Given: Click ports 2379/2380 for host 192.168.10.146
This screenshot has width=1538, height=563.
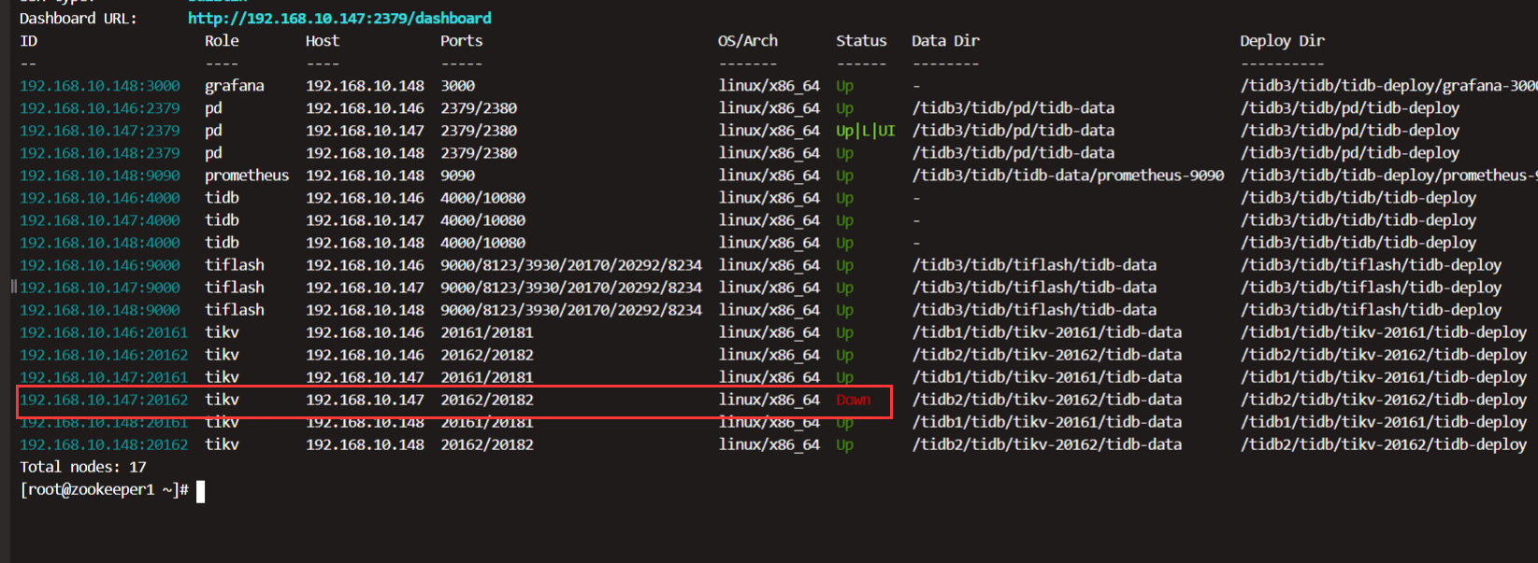Looking at the screenshot, I should [479, 108].
